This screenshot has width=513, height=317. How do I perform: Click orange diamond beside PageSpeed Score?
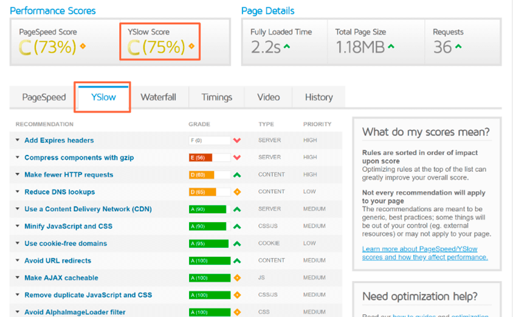pos(83,46)
